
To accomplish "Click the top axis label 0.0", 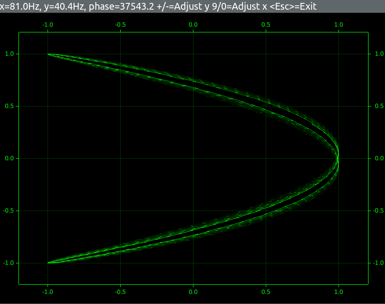I will [x=193, y=25].
